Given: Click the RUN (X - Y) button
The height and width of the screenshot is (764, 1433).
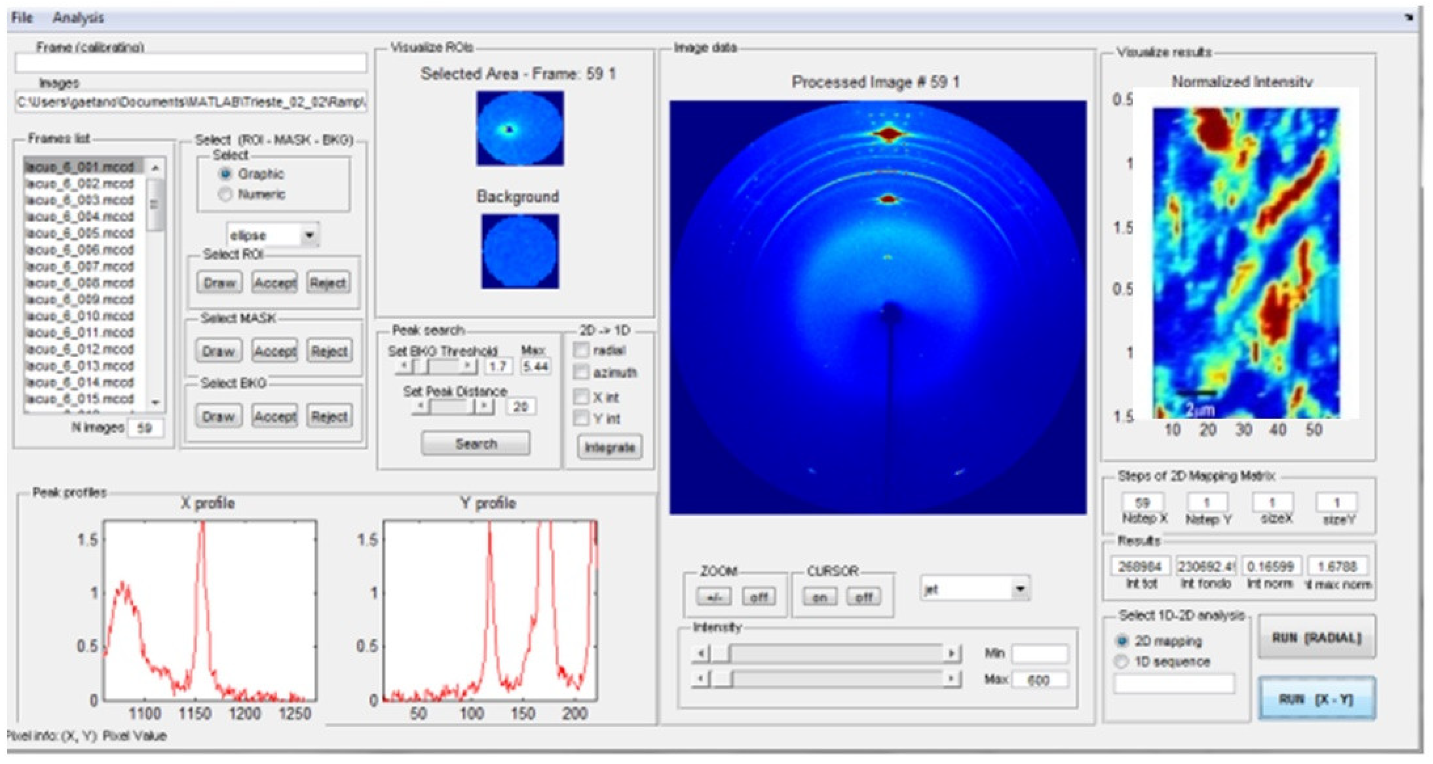Looking at the screenshot, I should (1317, 699).
